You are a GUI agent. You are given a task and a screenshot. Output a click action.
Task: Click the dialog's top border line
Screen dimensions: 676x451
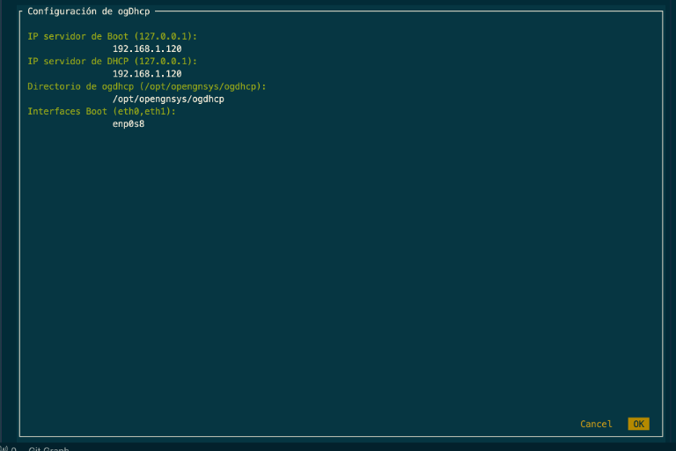coord(408,11)
